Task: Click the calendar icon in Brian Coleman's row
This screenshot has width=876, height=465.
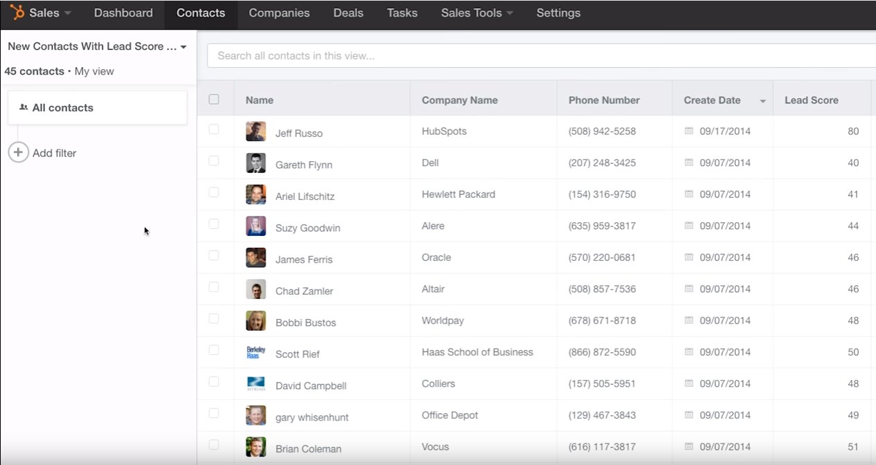Action: pyautogui.click(x=688, y=448)
